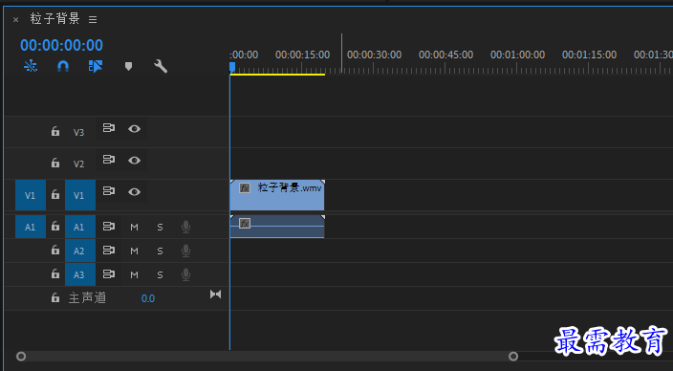The height and width of the screenshot is (371, 673).
Task: Select the 粒子背景 sequence tab
Action: tap(54, 18)
